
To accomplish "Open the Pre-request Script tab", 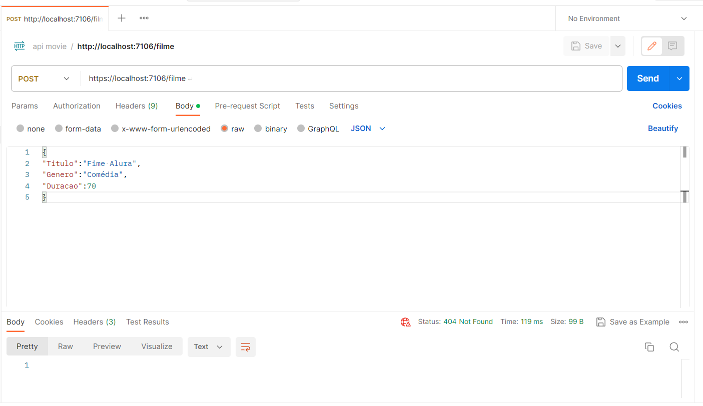I will click(247, 106).
